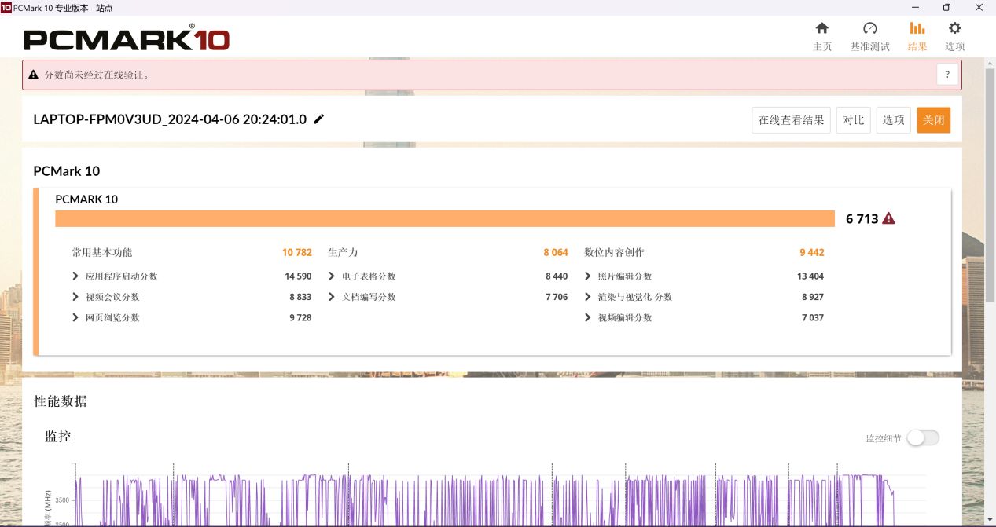996x527 pixels.
Task: Click the 8 440 spreadsheet score value
Action: pyautogui.click(x=557, y=276)
